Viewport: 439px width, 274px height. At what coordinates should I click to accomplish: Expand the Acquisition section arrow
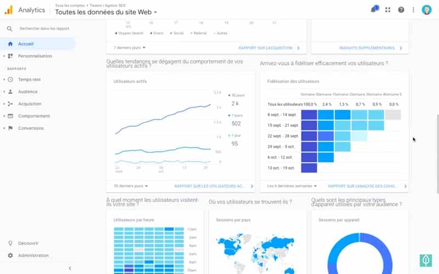[4, 104]
